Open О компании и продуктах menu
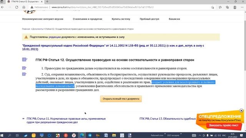Viewport: 246px width, 138px height. click(x=88, y=19)
